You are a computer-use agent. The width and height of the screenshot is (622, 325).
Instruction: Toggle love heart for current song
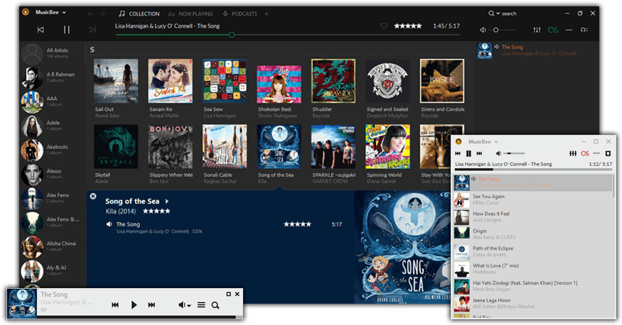(384, 26)
